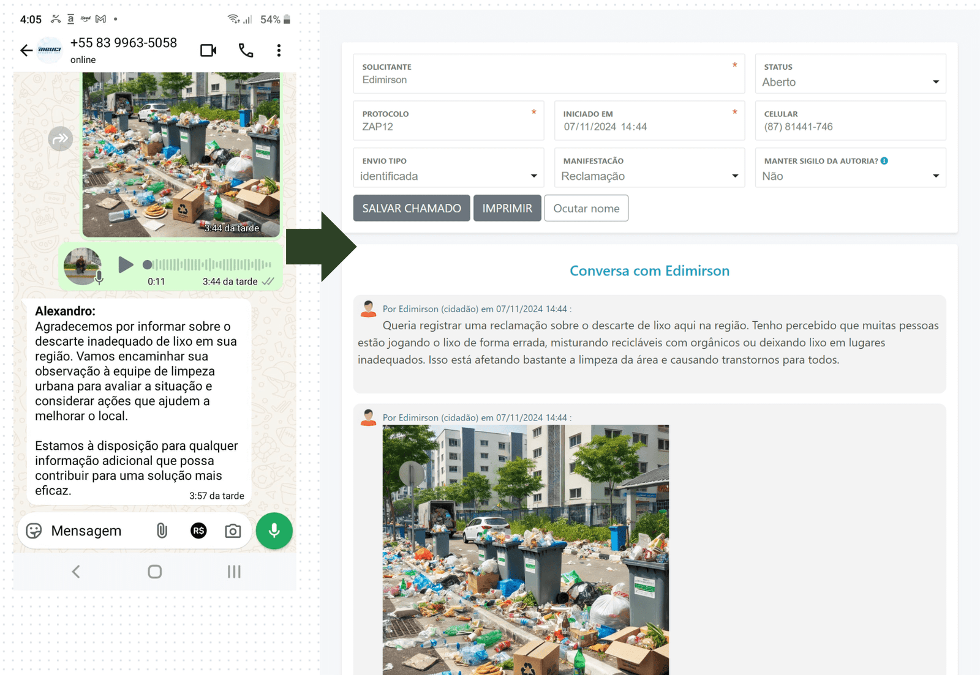Click the IMPRIMIR button
This screenshot has width=980, height=675.
click(x=507, y=208)
